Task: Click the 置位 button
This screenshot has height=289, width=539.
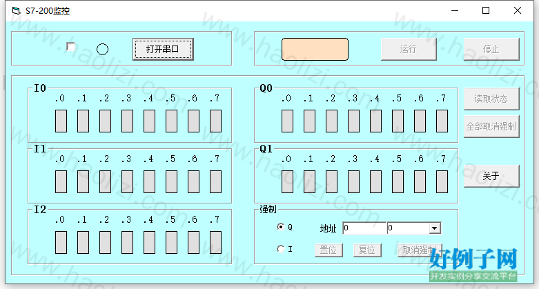Action: tap(329, 250)
